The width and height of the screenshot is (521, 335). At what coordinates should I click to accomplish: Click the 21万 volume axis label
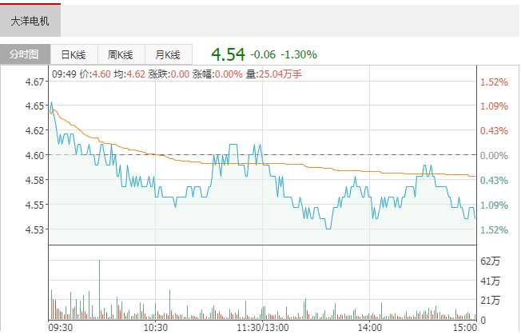point(490,301)
